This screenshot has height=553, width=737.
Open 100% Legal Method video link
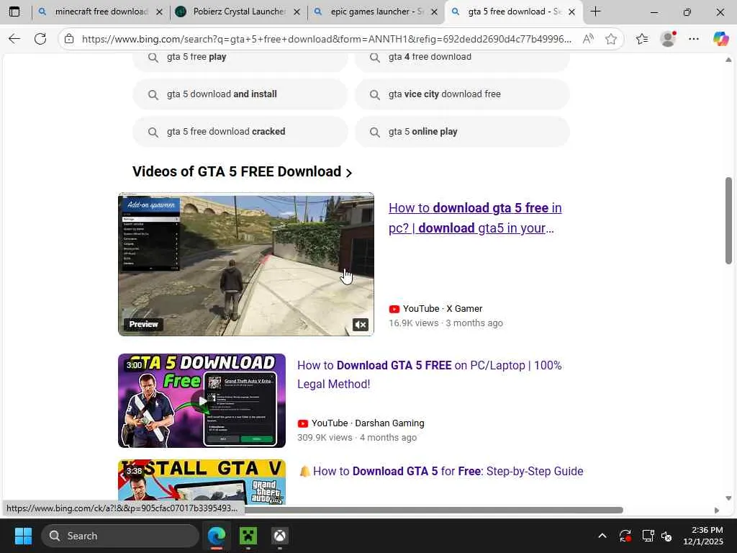(429, 374)
